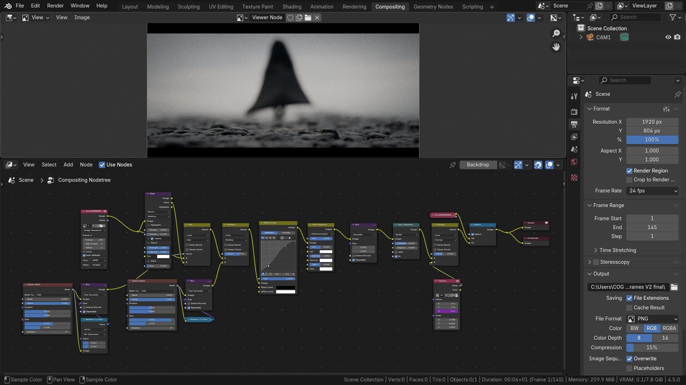Enable Placeholders checkbox

point(629,368)
